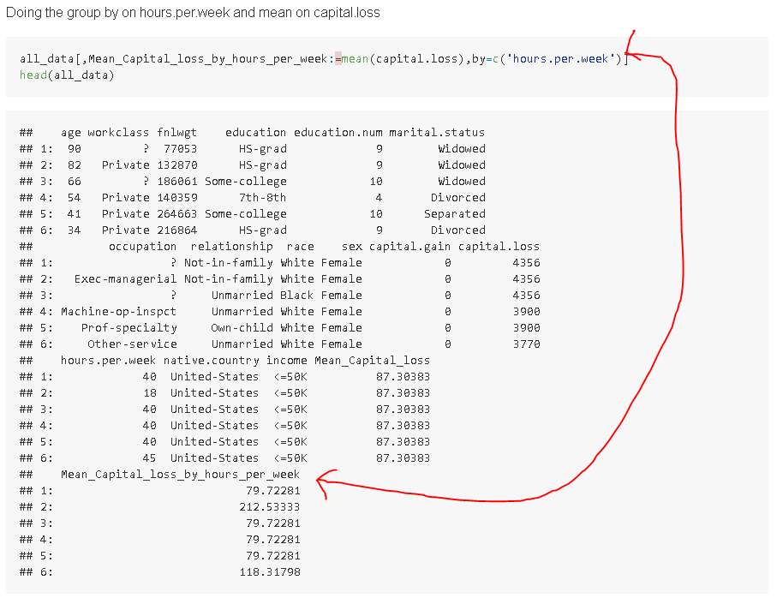Select the mean function token in the code
The width and height of the screenshot is (777, 598).
[x=354, y=58]
